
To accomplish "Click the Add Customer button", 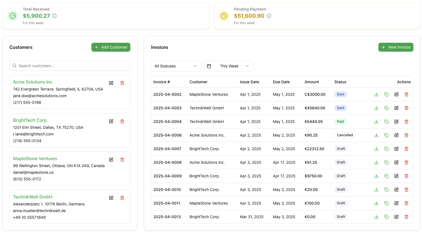I will [x=111, y=47].
